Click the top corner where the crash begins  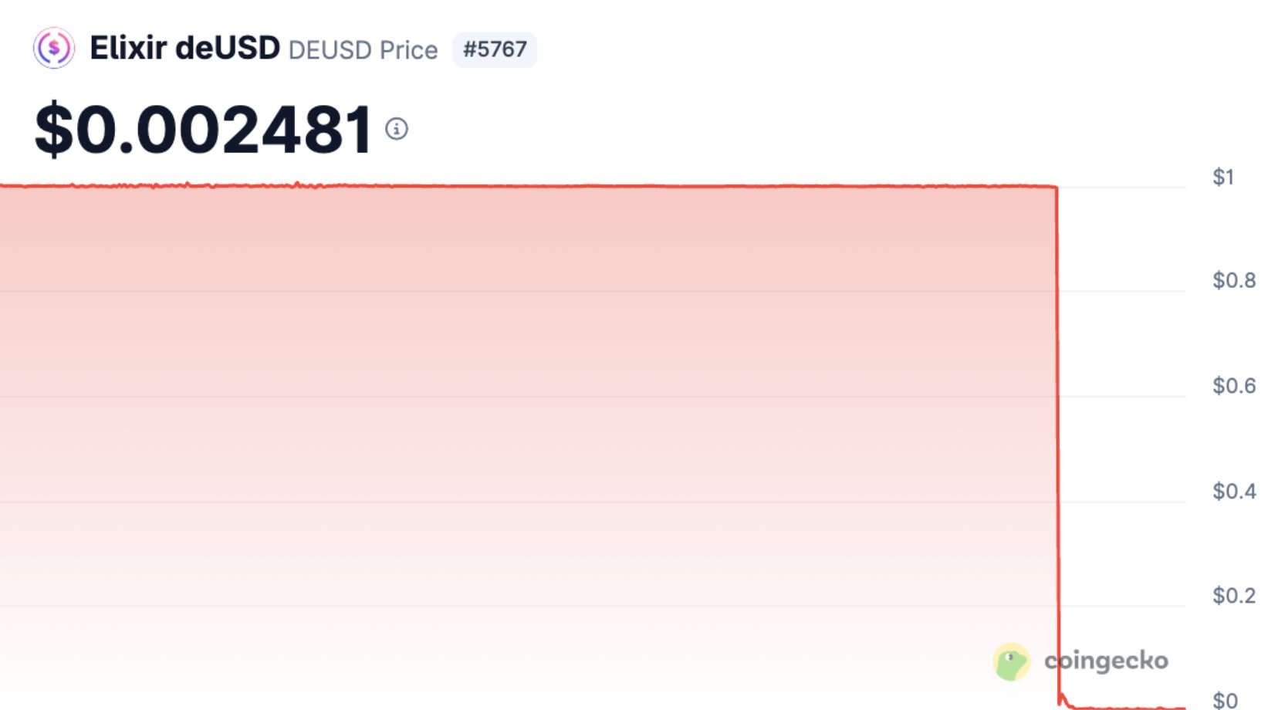point(1056,187)
